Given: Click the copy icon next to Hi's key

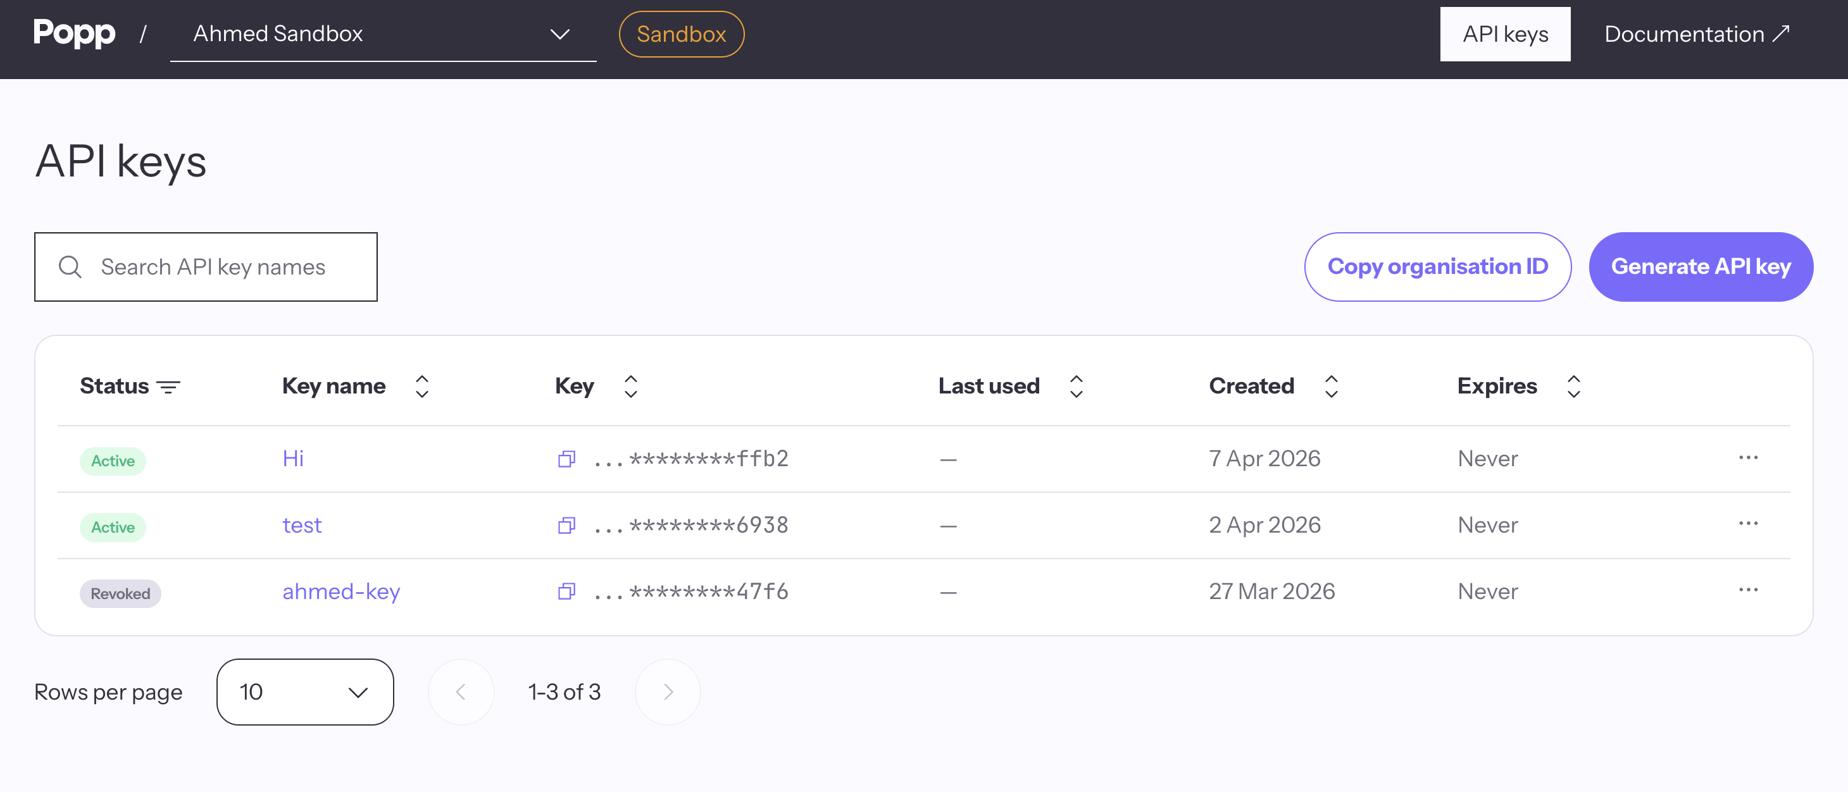Looking at the screenshot, I should (566, 459).
